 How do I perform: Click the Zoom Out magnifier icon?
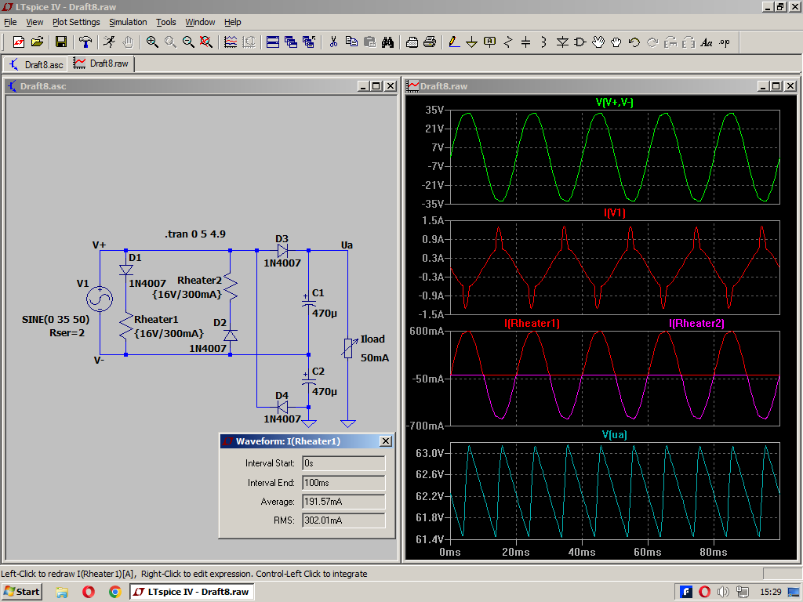click(x=188, y=42)
